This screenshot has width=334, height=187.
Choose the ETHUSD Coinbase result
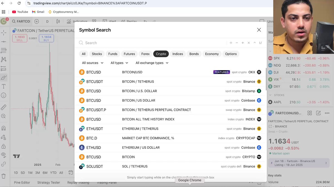[x=170, y=148]
